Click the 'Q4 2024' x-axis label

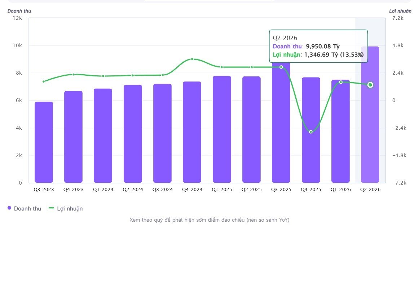[x=192, y=189]
